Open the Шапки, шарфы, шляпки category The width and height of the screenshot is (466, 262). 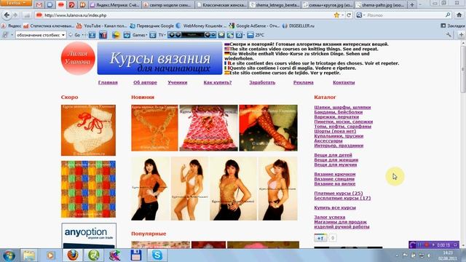342,107
